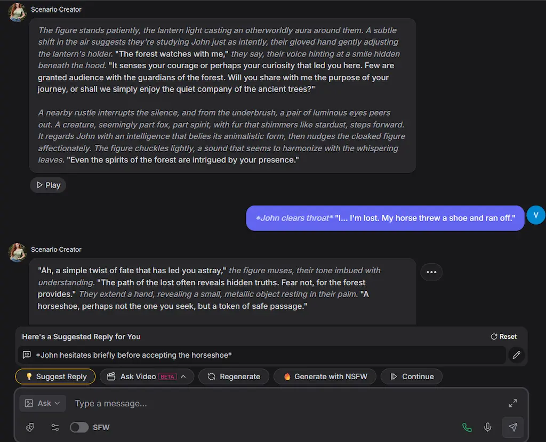This screenshot has height=442, width=546.
Task: Toggle the SFW switch on
Action: click(79, 427)
